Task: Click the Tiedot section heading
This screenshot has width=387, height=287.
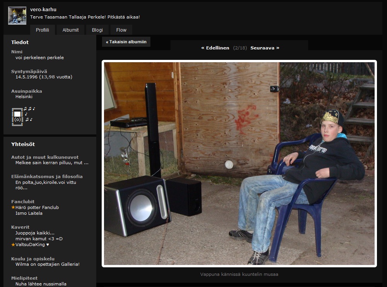Action: coord(20,42)
